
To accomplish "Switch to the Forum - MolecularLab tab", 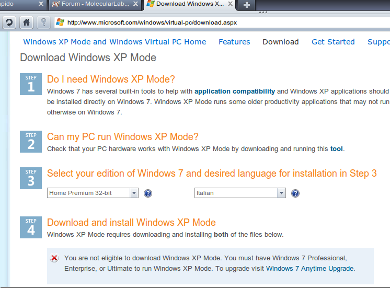I will (95, 4).
